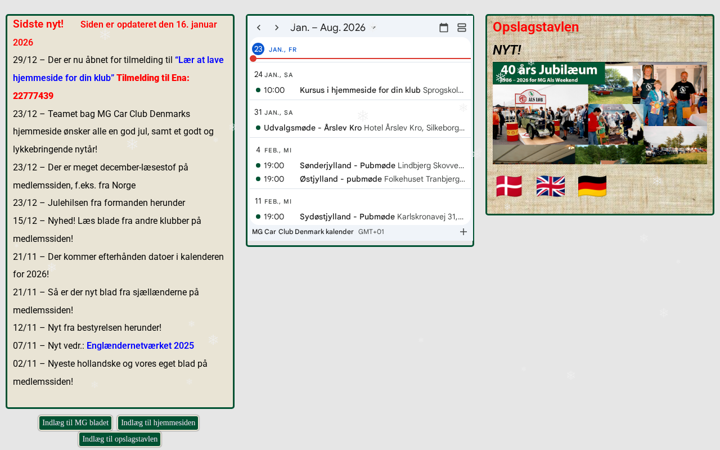
Task: Click the 'Teamet bag MG Car Club Denmarks hjemmeside' news line
Action: (113, 132)
